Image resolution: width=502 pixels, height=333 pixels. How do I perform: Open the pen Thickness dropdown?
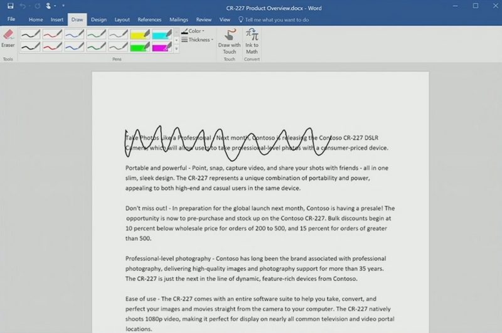[x=197, y=40]
